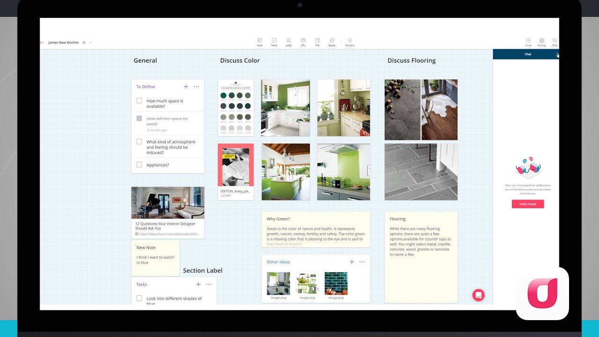Add a Space from the toolbar
Viewport: 599px width, 337px height.
coord(332,42)
